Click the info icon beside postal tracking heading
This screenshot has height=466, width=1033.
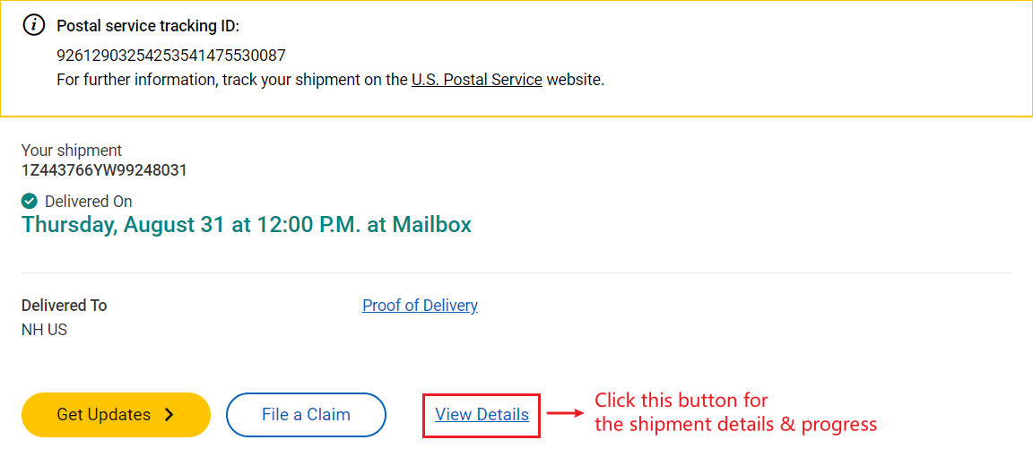click(x=33, y=25)
